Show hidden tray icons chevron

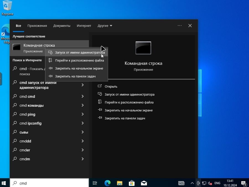(192, 183)
